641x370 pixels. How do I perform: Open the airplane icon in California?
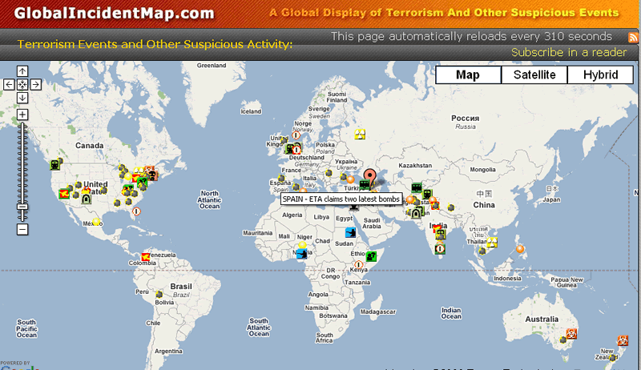(x=64, y=194)
